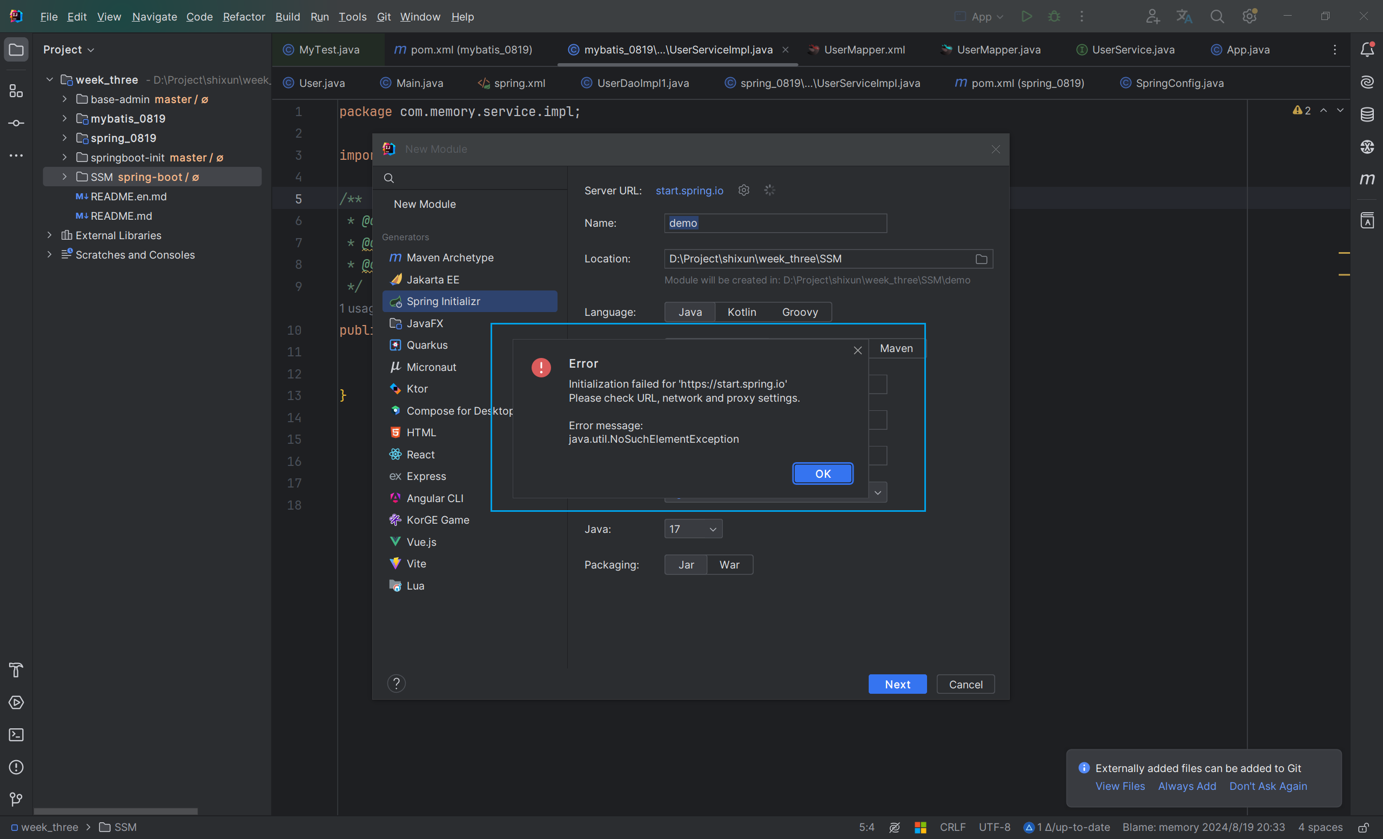The width and height of the screenshot is (1383, 839).
Task: Open the Structure tool window icon
Action: pos(16,90)
